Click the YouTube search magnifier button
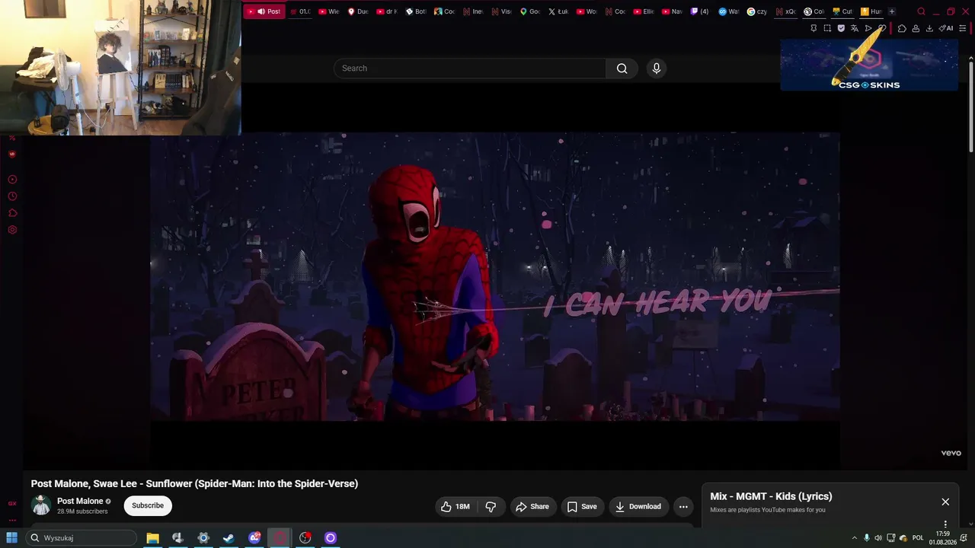The width and height of the screenshot is (975, 548). (x=622, y=68)
